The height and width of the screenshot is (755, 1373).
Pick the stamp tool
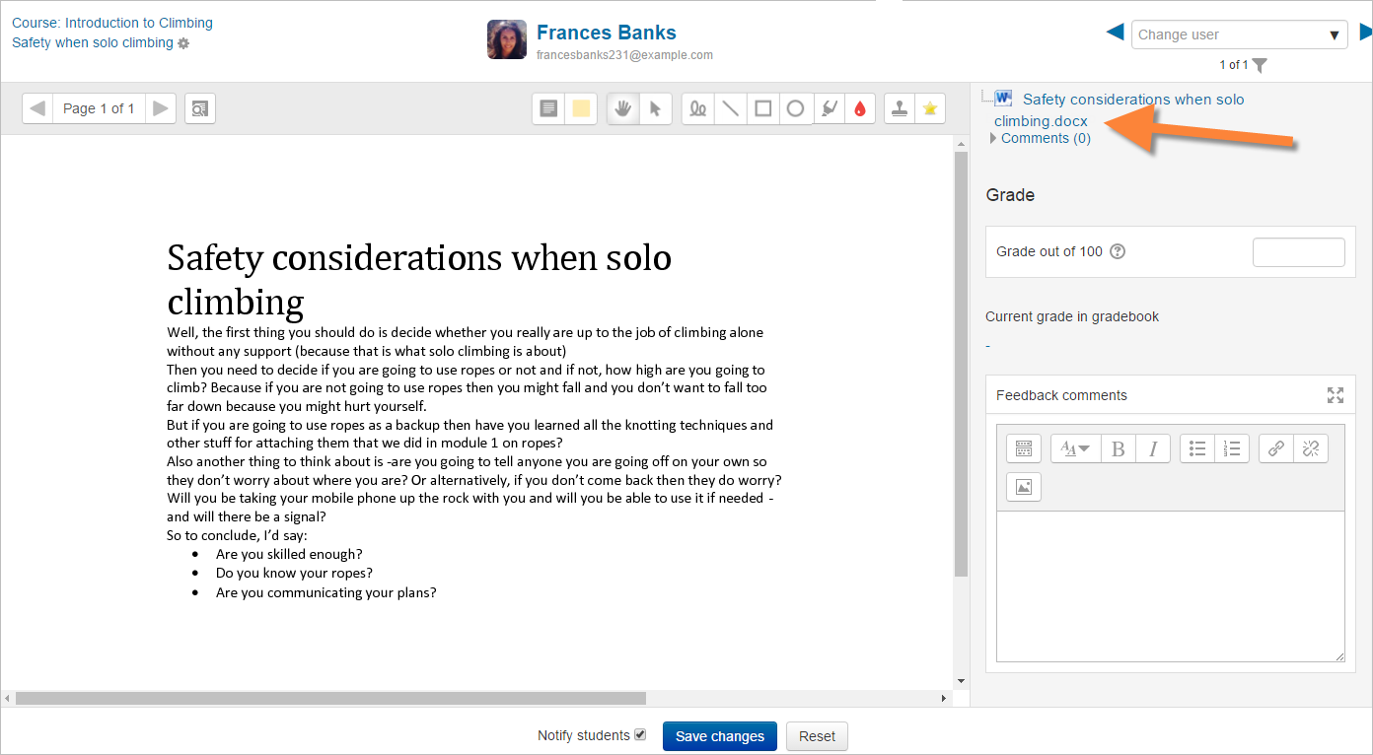pos(899,108)
